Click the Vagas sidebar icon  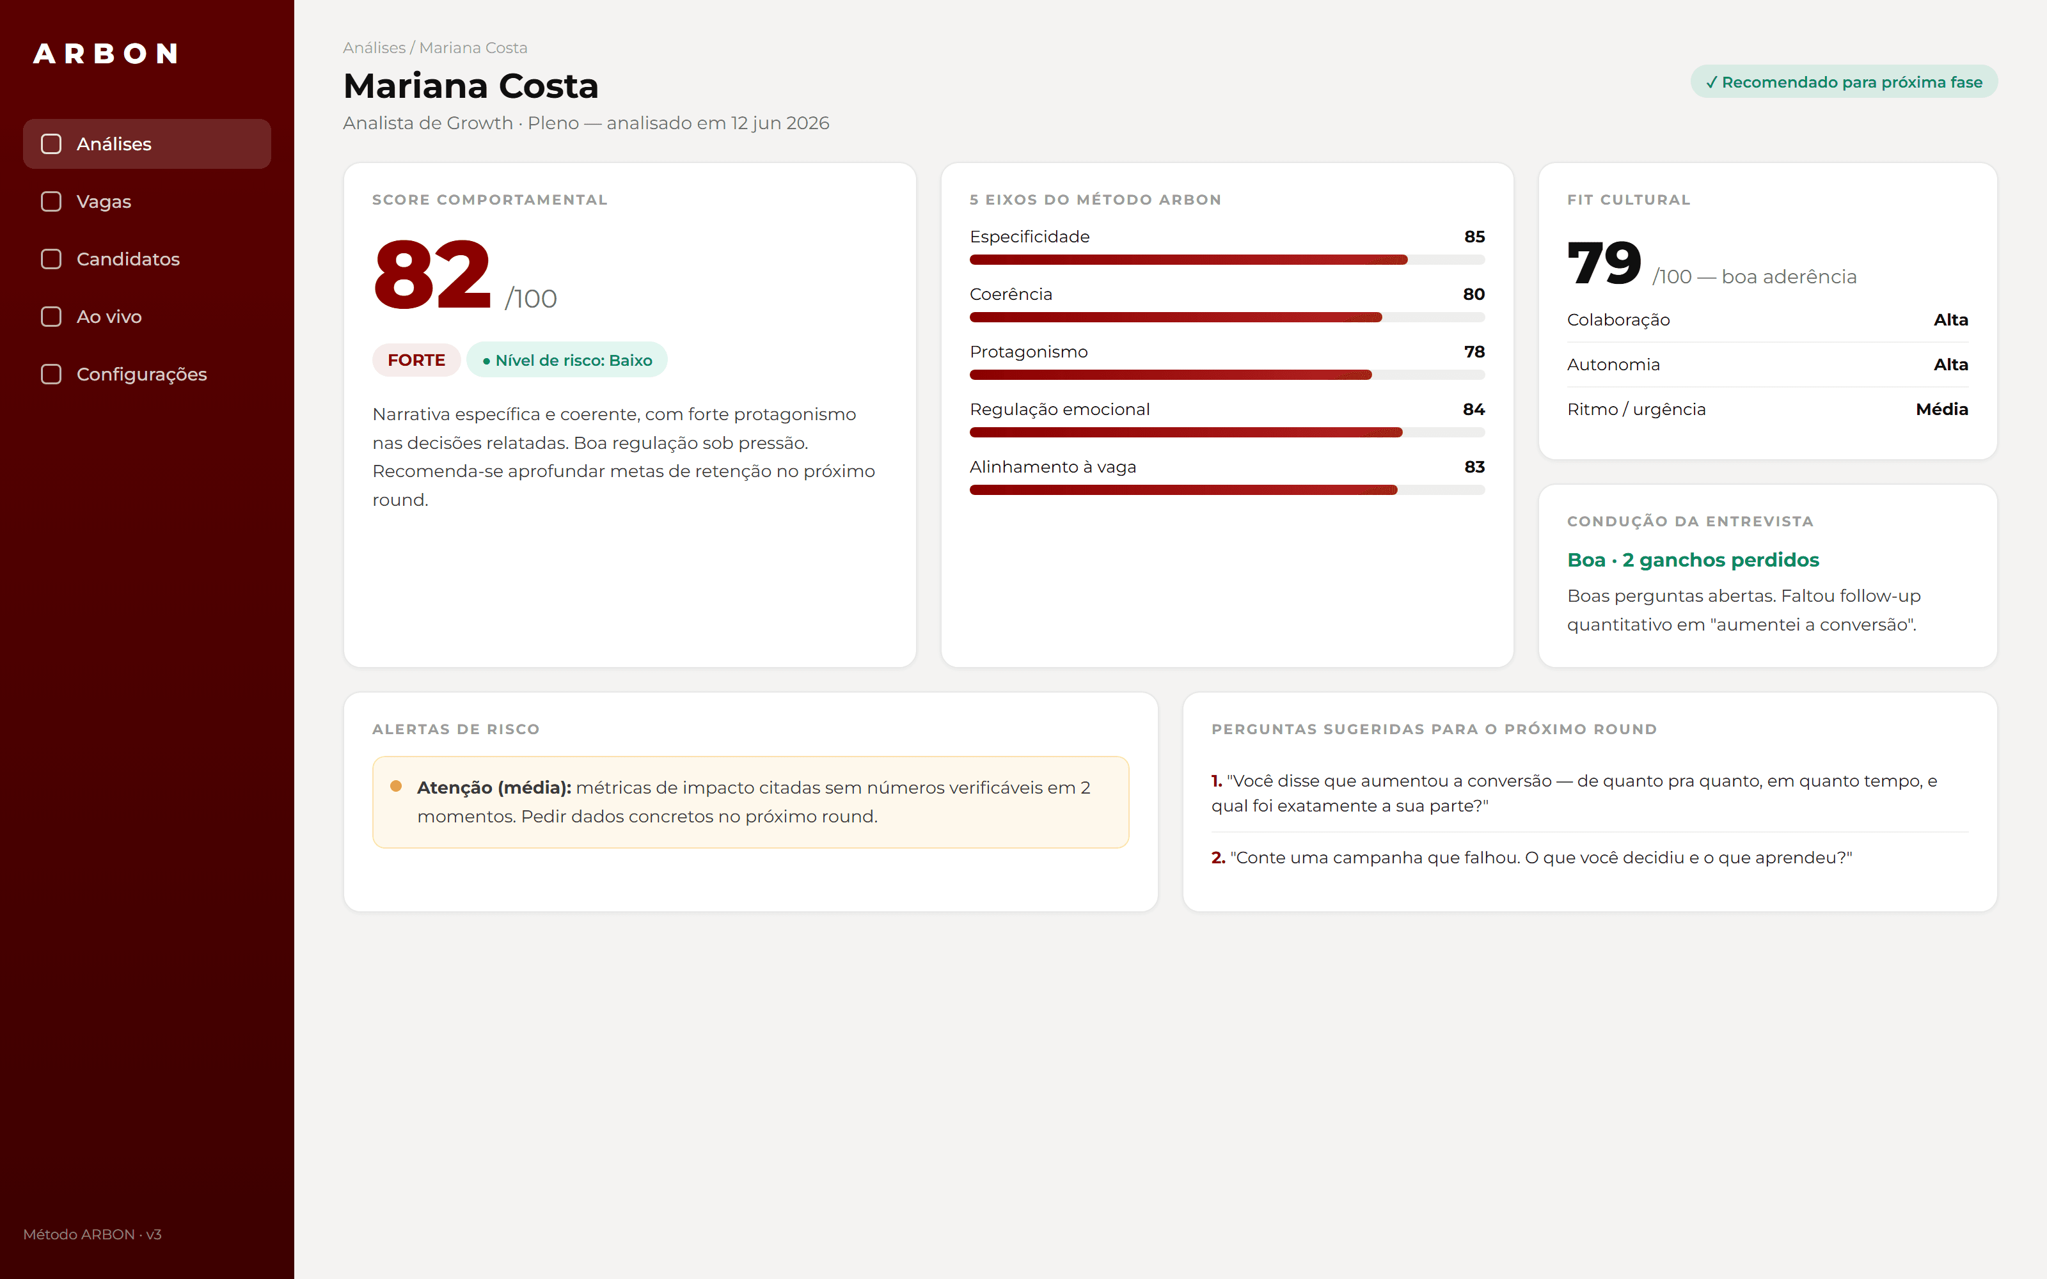(x=52, y=201)
